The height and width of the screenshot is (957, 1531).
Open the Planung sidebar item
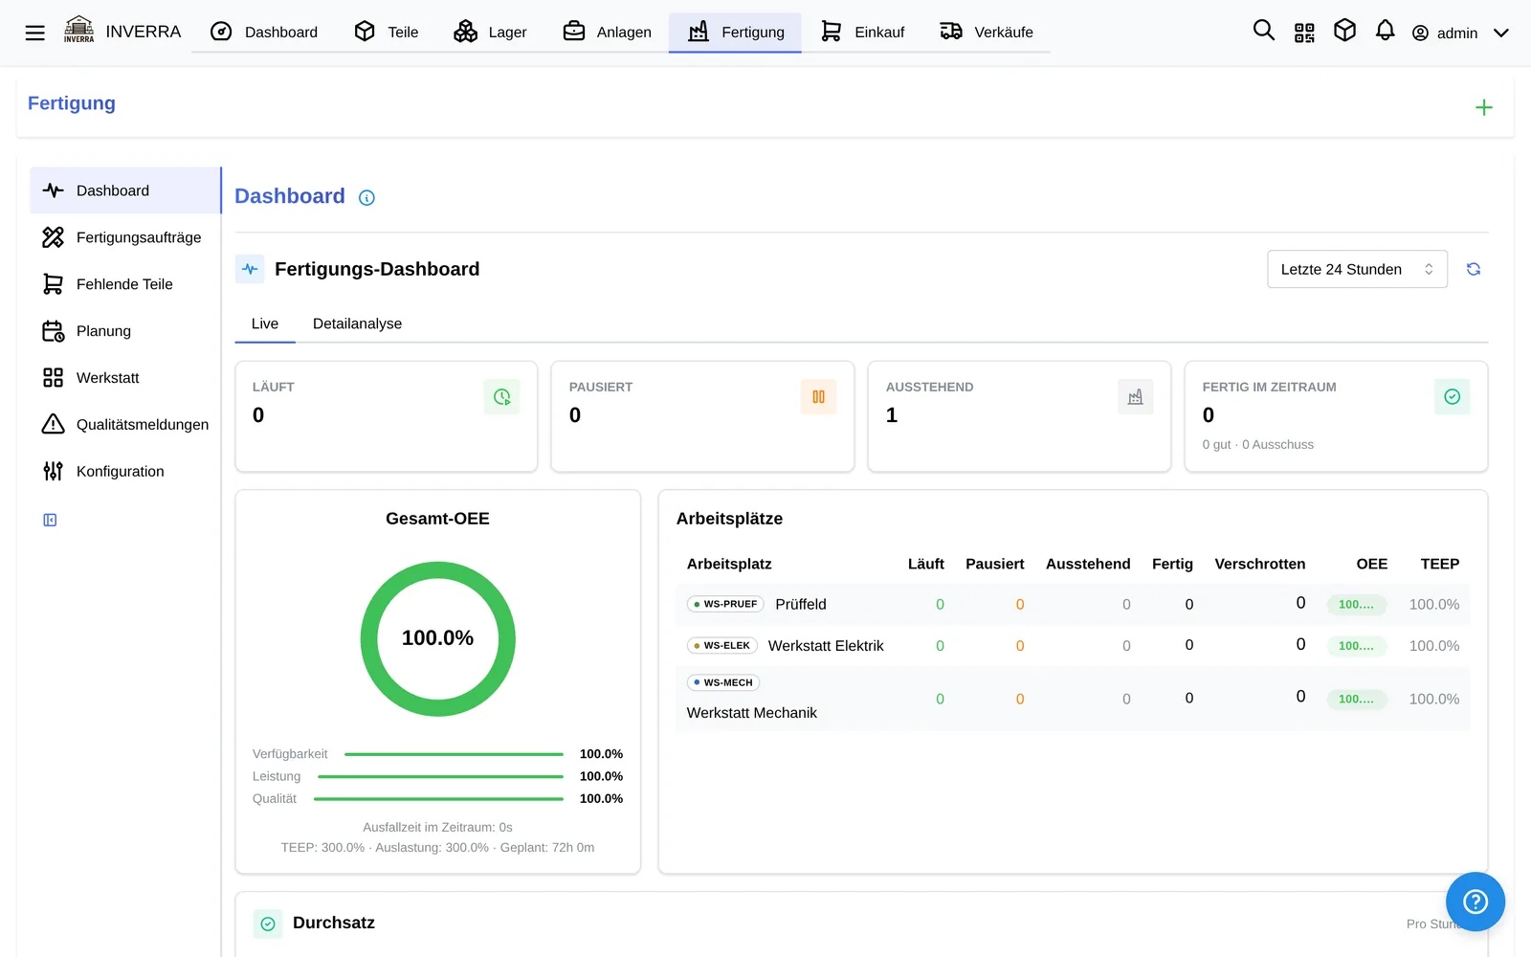pos(124,331)
